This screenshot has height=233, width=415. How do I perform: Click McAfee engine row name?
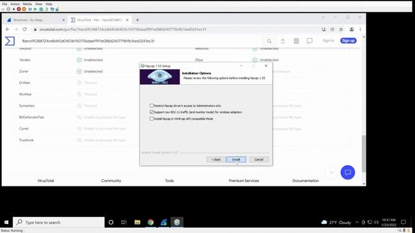click(25, 94)
